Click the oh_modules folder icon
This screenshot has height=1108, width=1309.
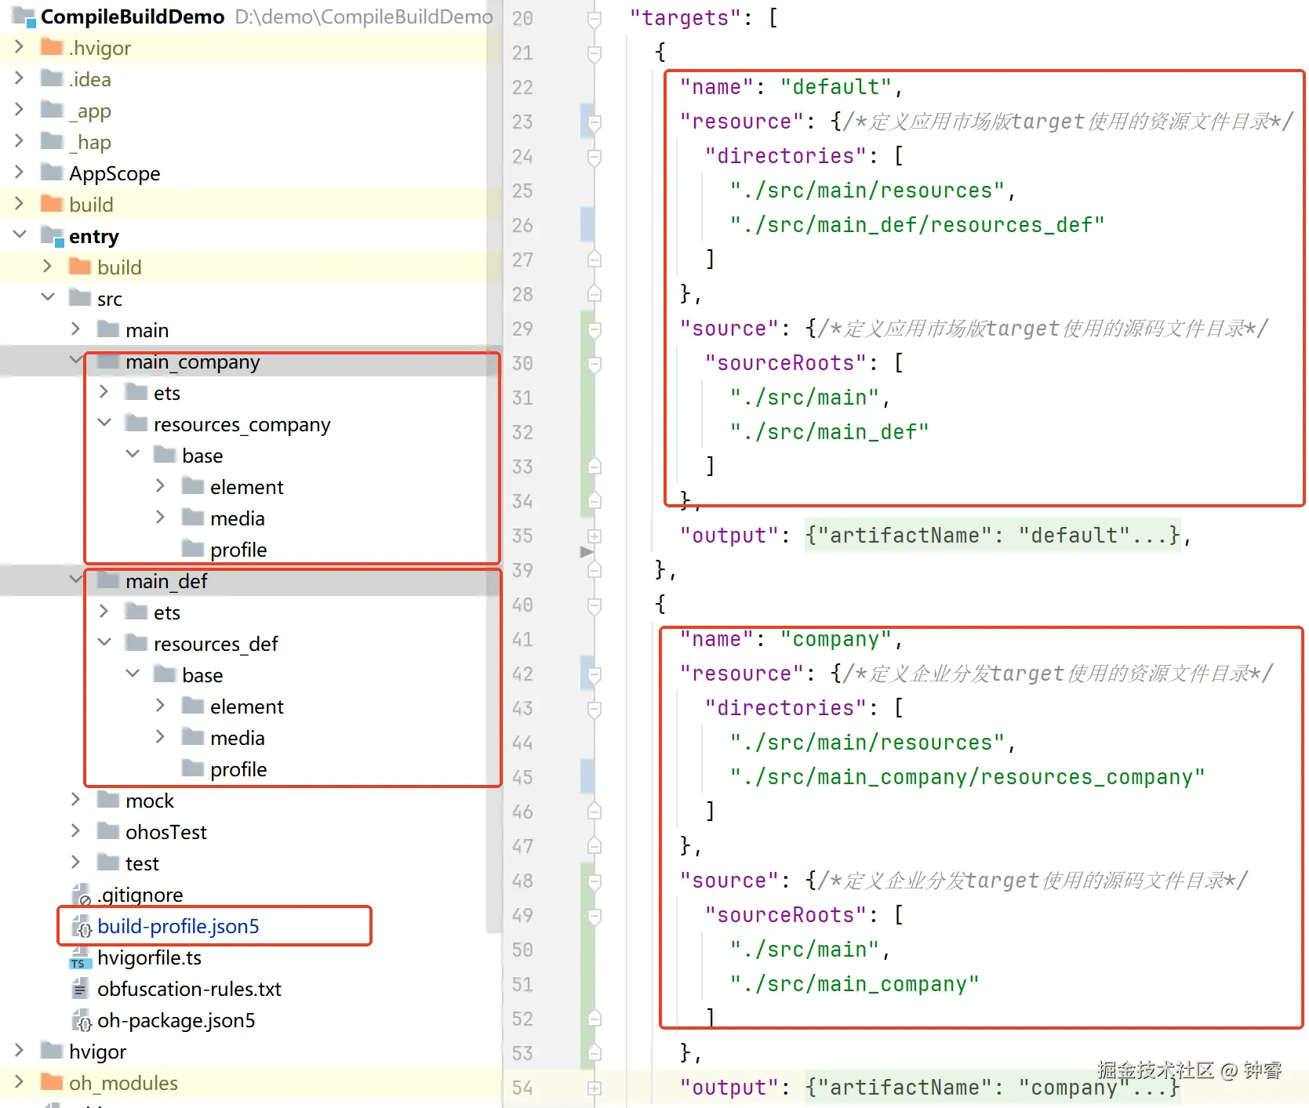[52, 1082]
